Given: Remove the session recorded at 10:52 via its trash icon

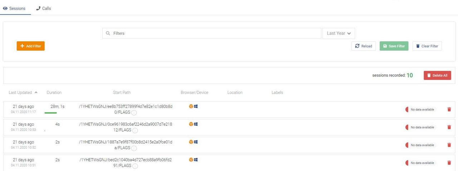Looking at the screenshot, I should point(449,145).
